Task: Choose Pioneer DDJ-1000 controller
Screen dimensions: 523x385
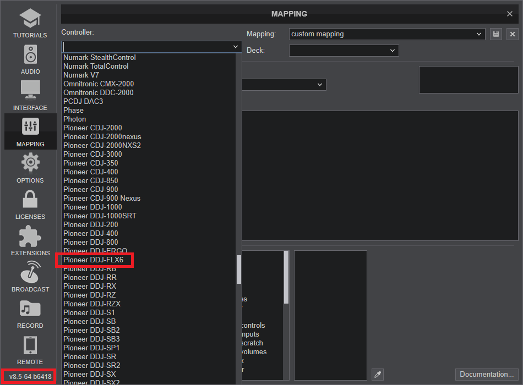Action: pos(92,207)
